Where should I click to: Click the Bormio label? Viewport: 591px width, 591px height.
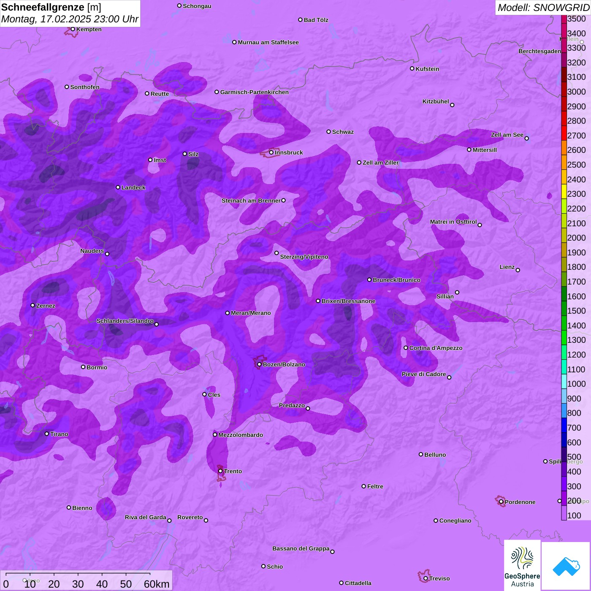point(97,367)
